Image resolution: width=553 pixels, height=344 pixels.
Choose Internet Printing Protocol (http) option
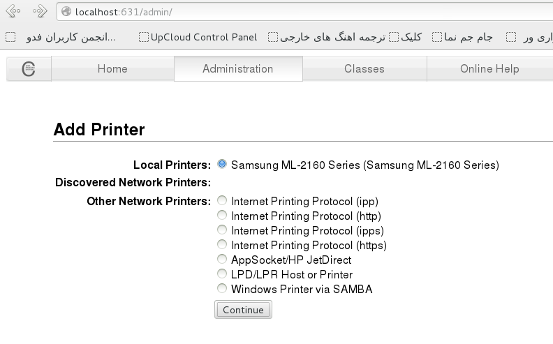click(x=222, y=216)
